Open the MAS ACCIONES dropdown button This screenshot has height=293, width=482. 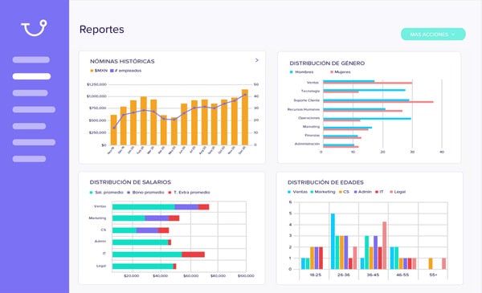pyautogui.click(x=433, y=35)
